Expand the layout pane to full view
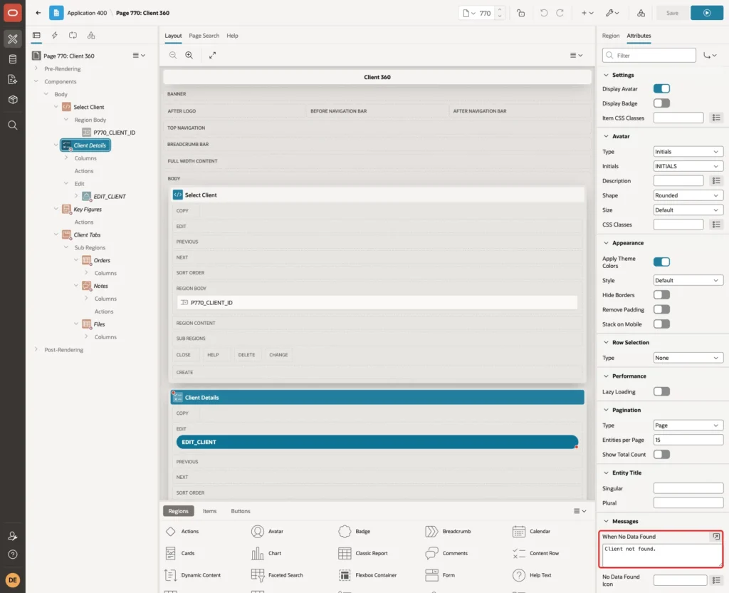This screenshot has width=729, height=593. [x=212, y=55]
